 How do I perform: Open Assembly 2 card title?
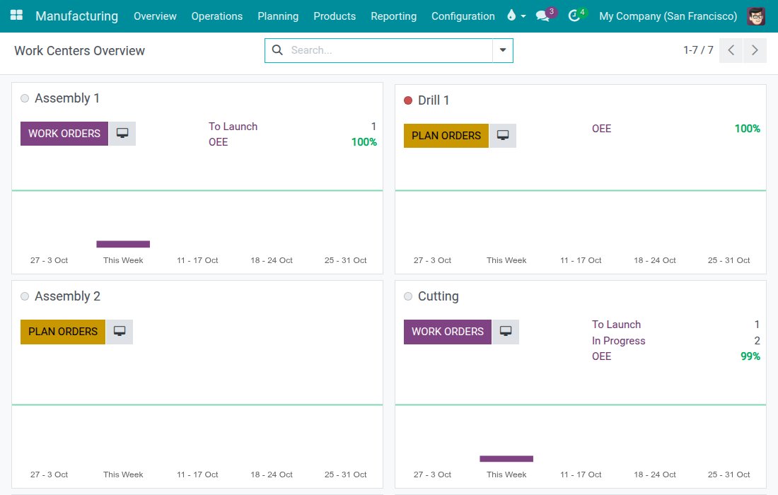click(x=67, y=296)
